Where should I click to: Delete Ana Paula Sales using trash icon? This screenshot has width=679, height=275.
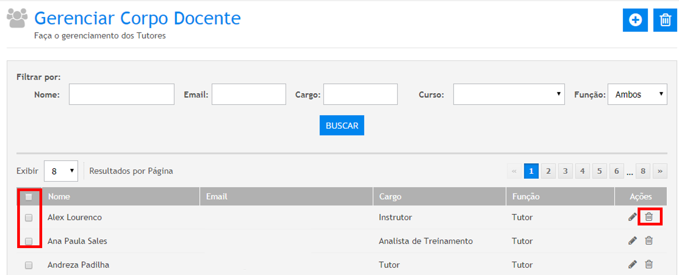tap(649, 241)
